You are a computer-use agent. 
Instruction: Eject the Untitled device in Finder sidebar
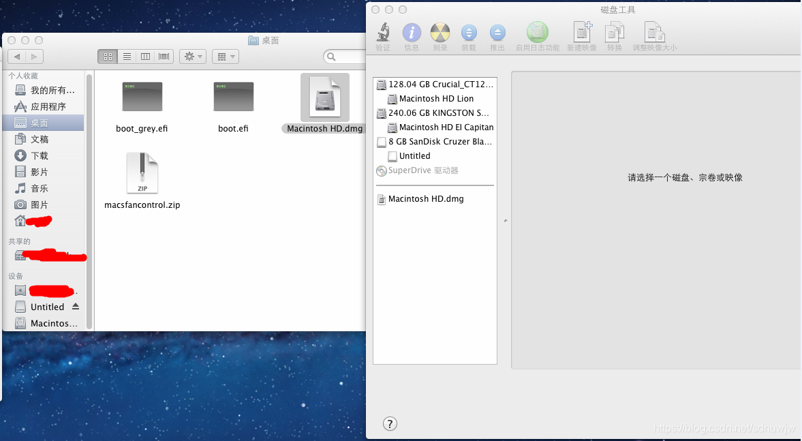[x=76, y=307]
